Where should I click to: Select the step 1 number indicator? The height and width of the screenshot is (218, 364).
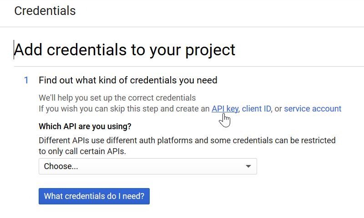coord(26,80)
